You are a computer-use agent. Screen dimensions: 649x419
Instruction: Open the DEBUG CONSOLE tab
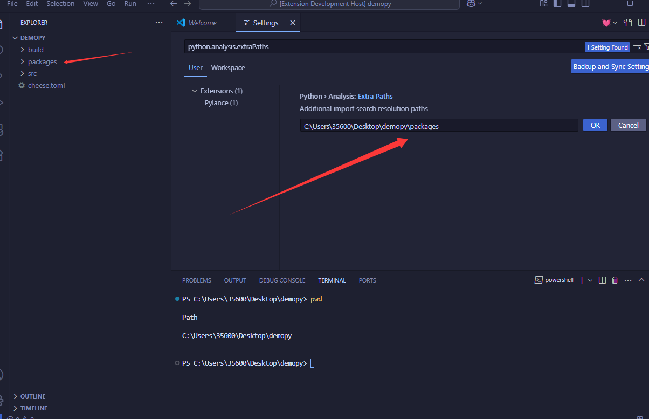coord(282,280)
